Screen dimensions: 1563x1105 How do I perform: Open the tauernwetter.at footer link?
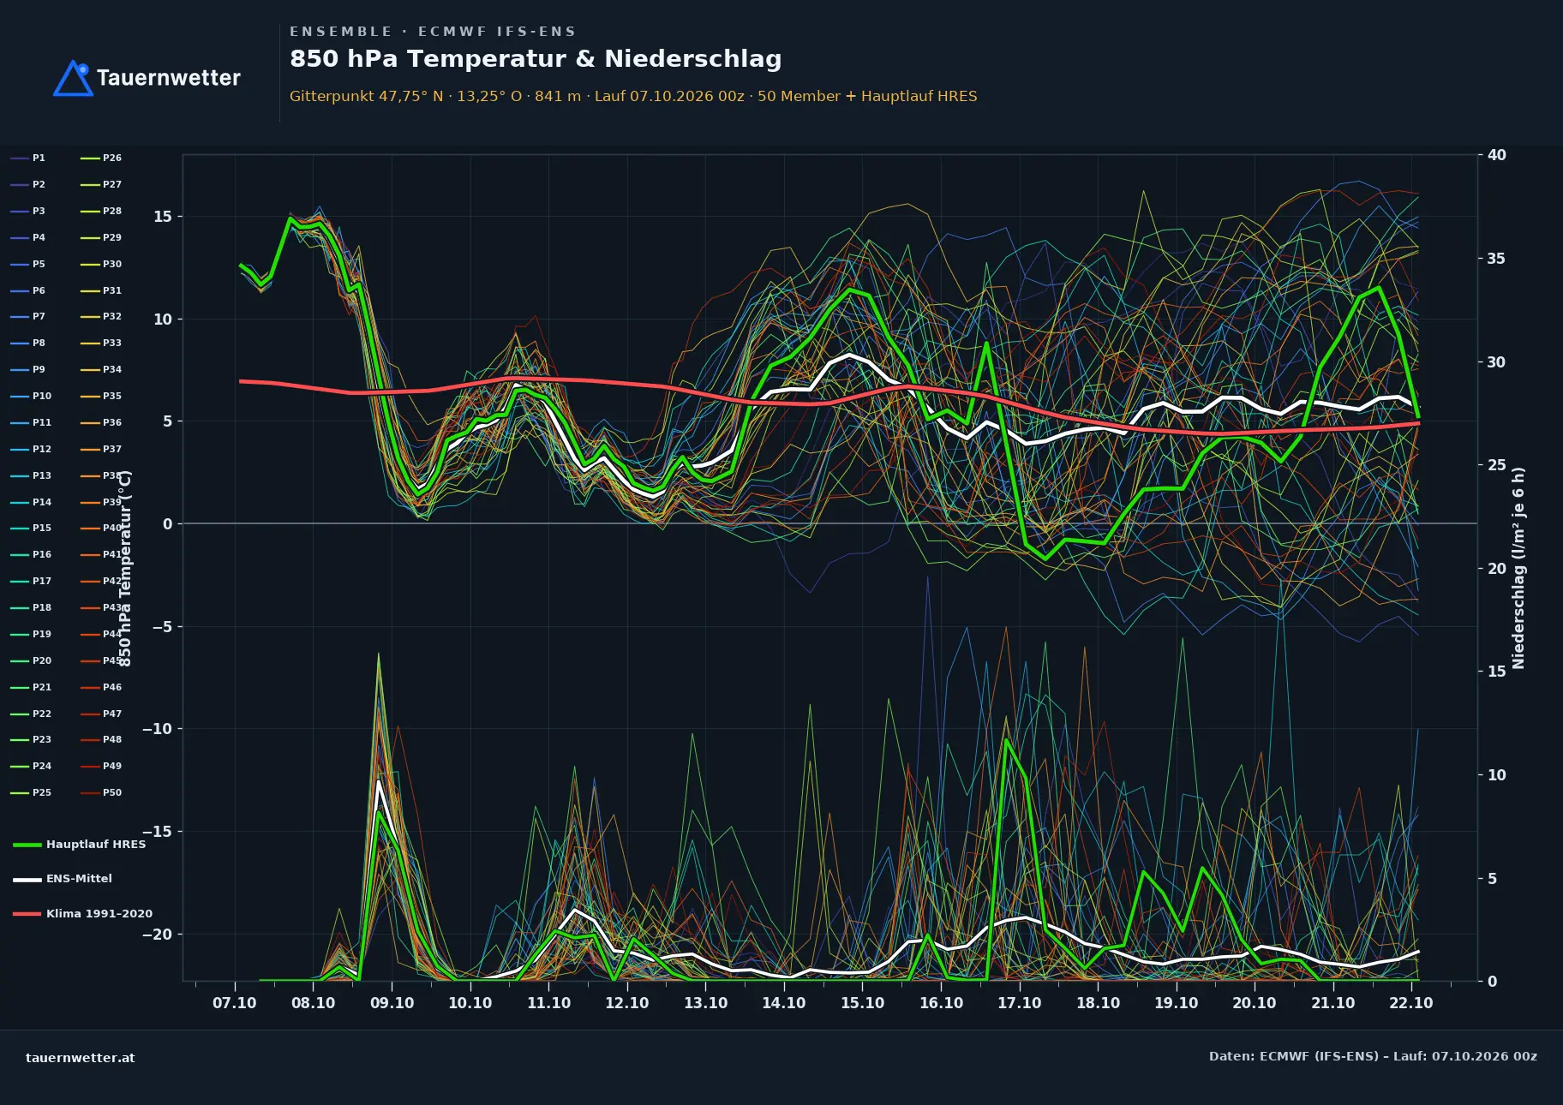[x=81, y=1058]
